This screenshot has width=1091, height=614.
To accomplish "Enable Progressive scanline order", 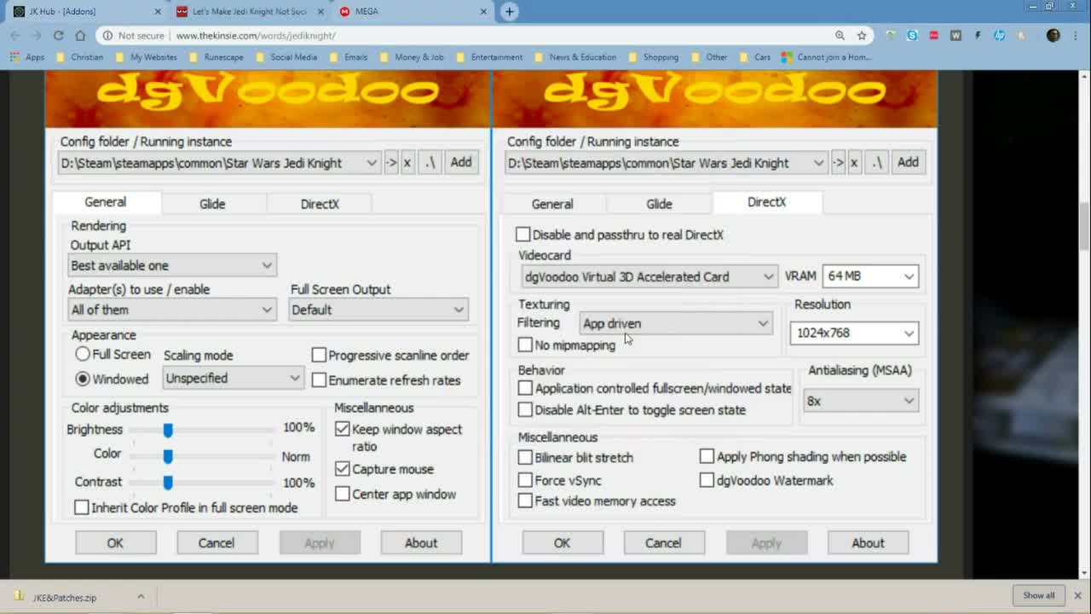I will [319, 355].
